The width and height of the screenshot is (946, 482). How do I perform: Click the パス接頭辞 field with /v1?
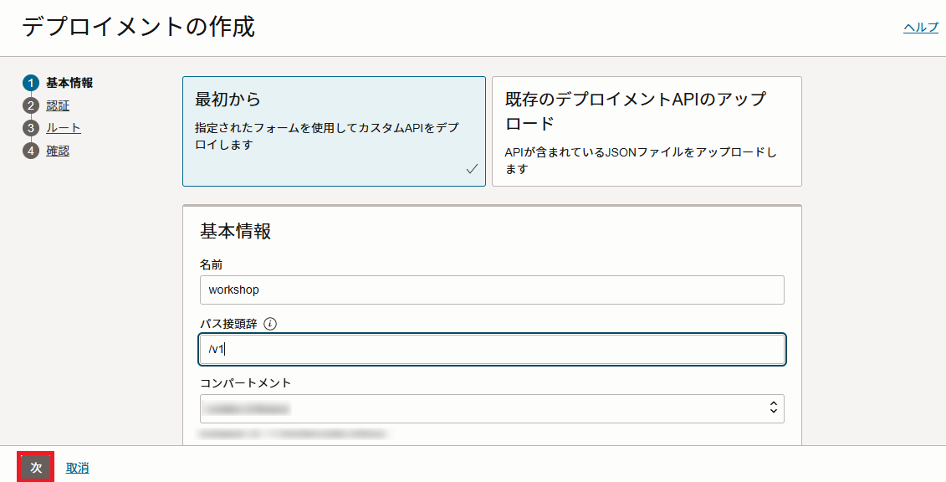tap(491, 349)
